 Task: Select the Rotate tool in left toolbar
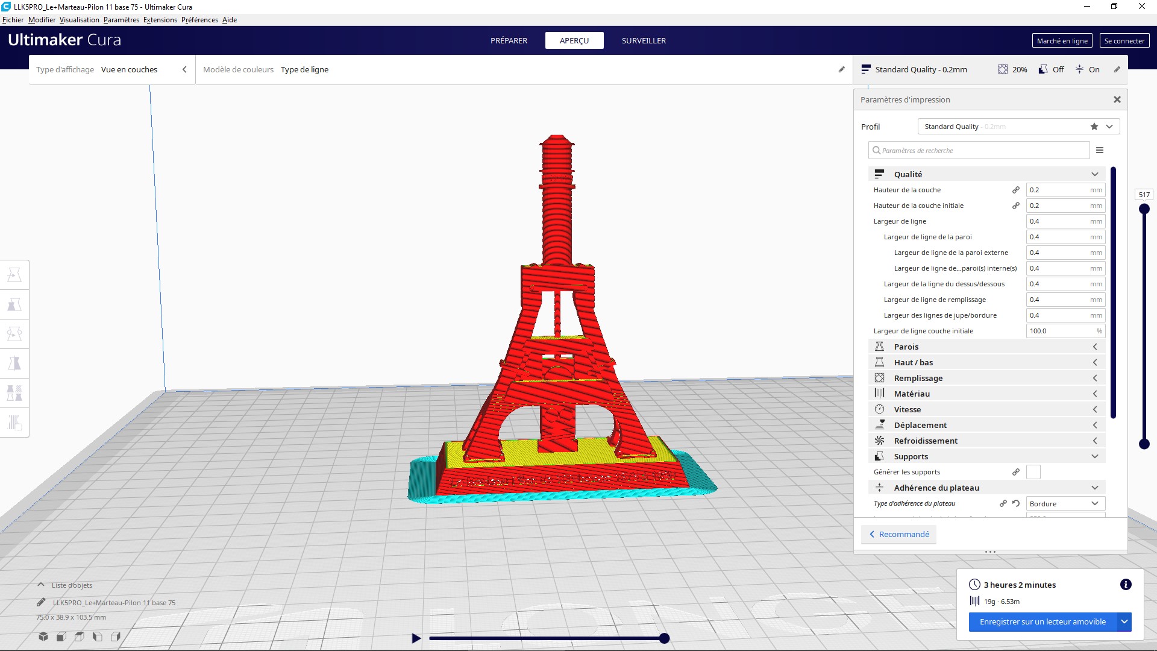pyautogui.click(x=14, y=334)
